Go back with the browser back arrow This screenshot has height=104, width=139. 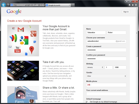tap(4, 5)
